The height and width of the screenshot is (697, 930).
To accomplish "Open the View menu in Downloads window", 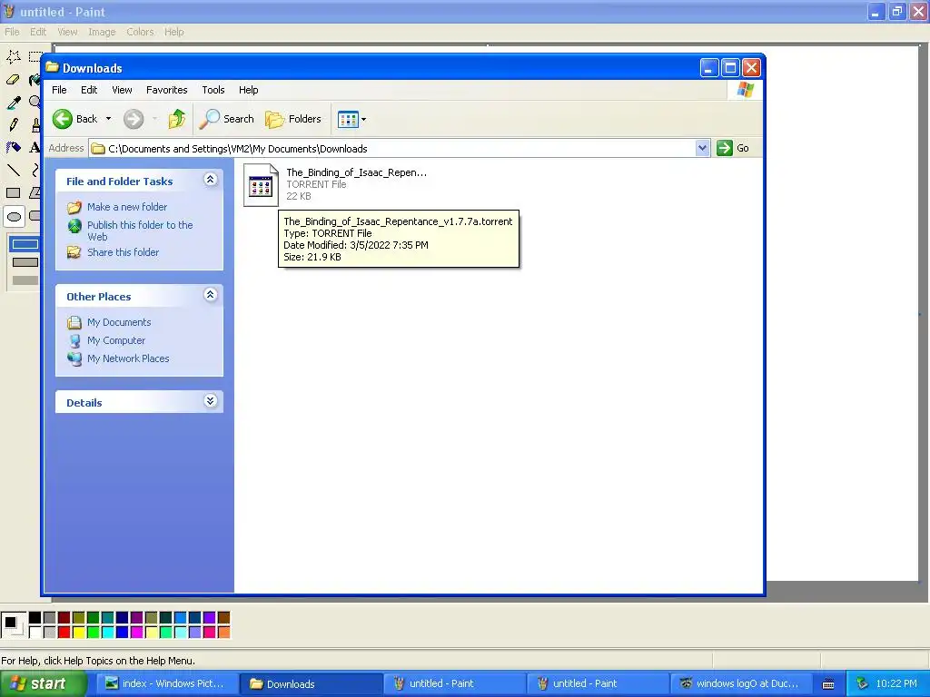I will point(123,90).
